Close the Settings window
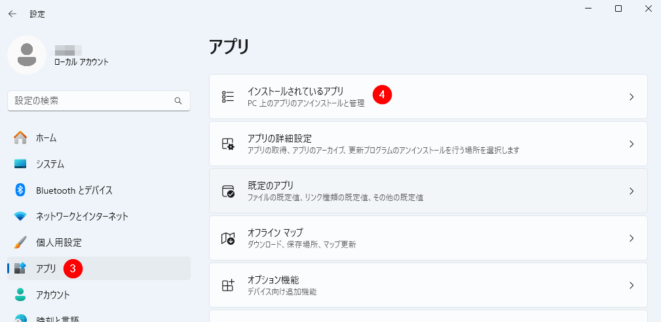The height and width of the screenshot is (322, 661). coord(649,9)
